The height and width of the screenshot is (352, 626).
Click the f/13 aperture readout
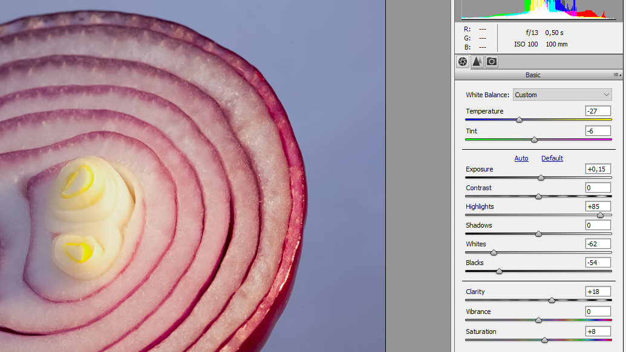click(532, 33)
